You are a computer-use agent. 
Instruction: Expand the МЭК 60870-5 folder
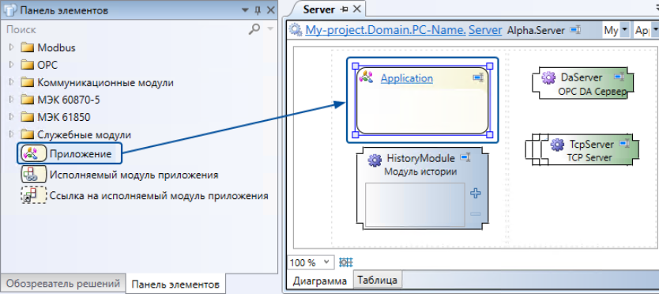pos(11,100)
